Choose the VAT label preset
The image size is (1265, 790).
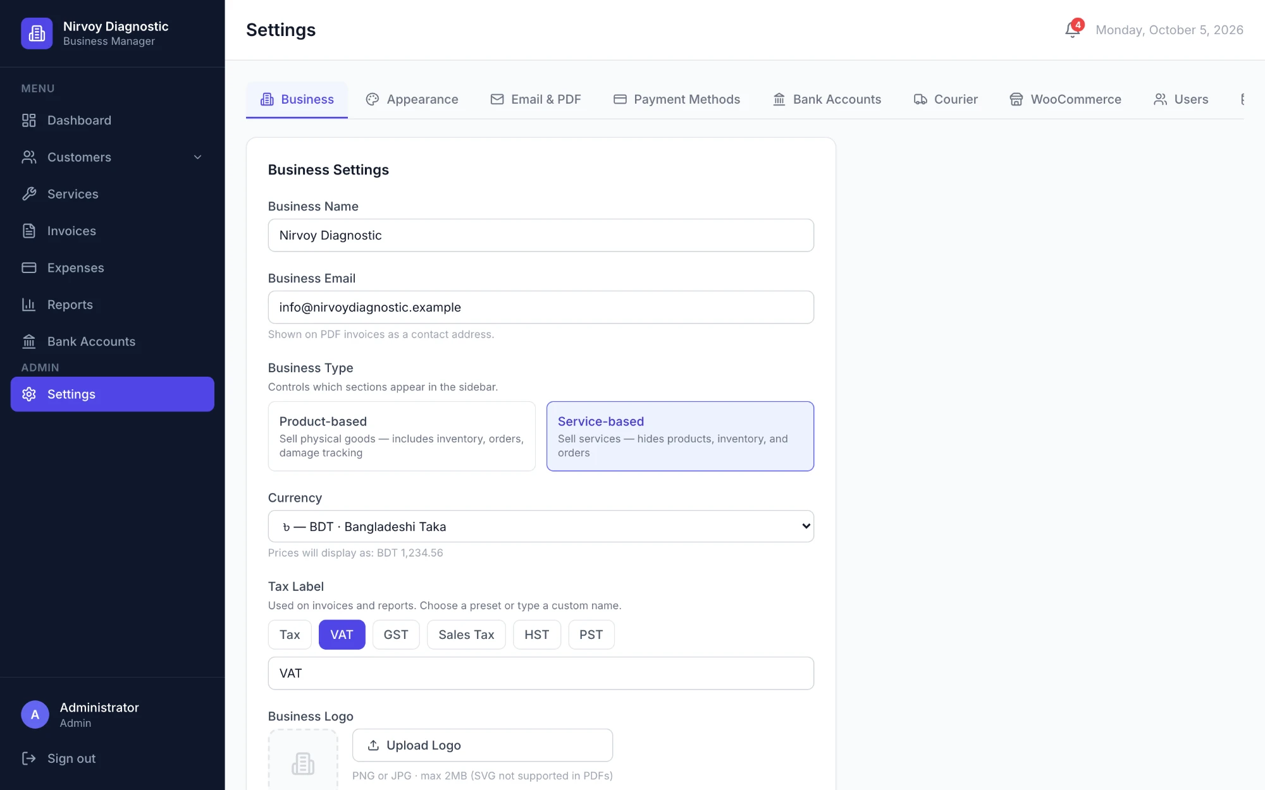tap(342, 635)
